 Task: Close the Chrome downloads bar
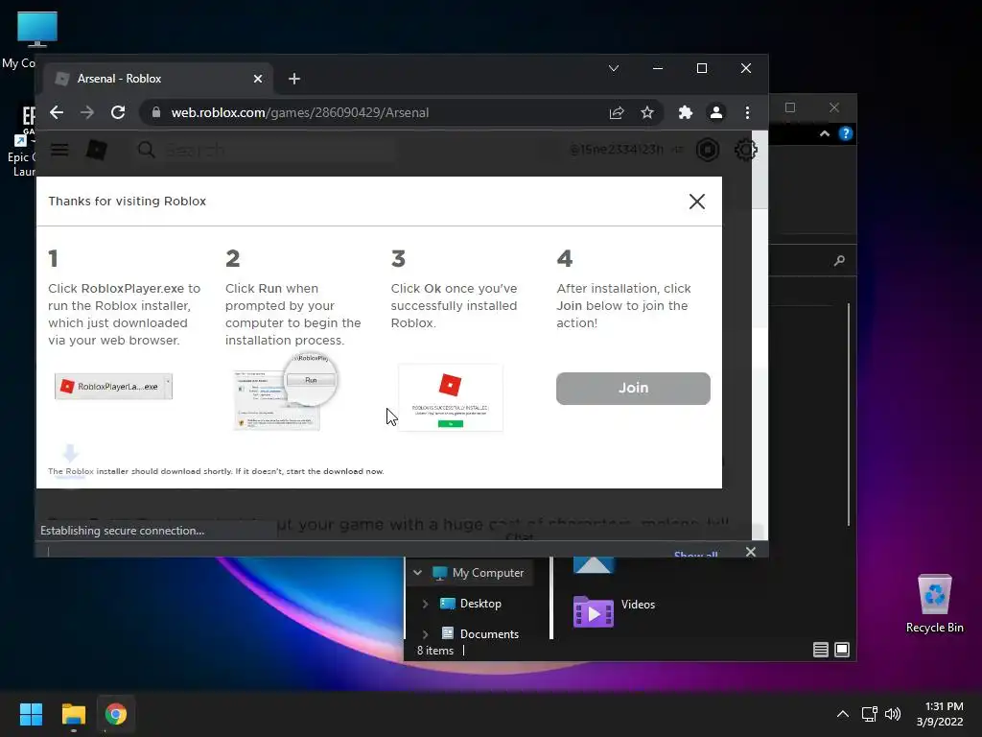coord(751,552)
